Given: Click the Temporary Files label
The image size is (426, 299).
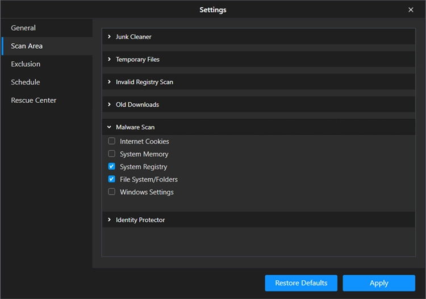Looking at the screenshot, I should click(138, 60).
